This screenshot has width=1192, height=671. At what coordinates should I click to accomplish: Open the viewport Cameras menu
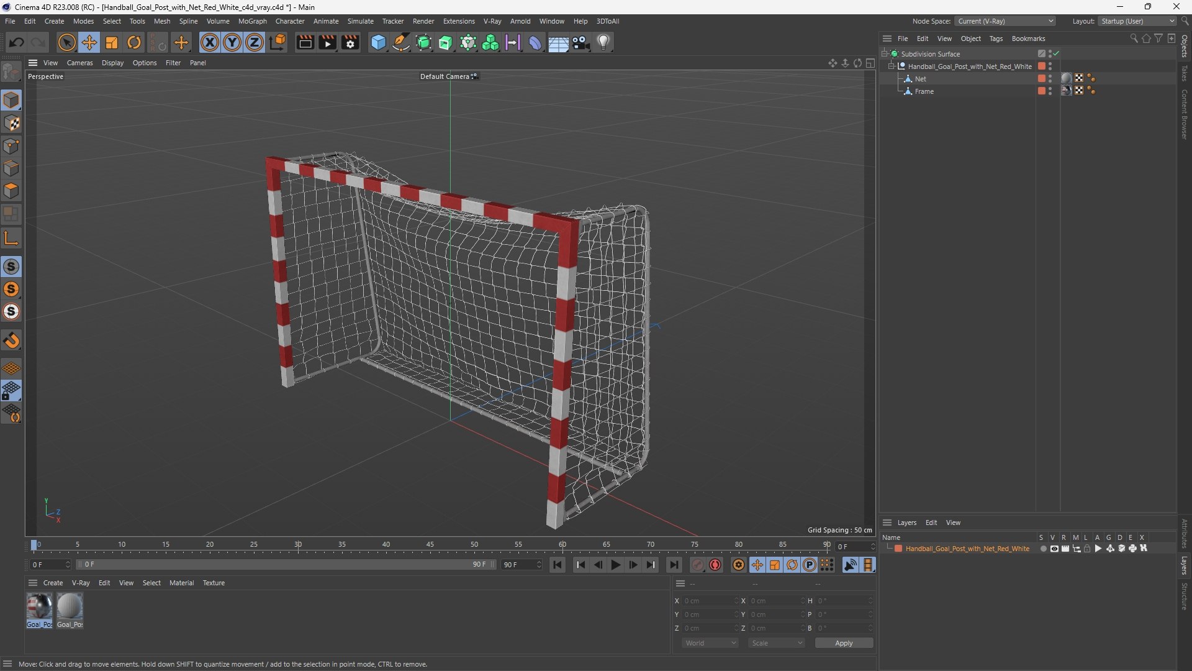79,63
